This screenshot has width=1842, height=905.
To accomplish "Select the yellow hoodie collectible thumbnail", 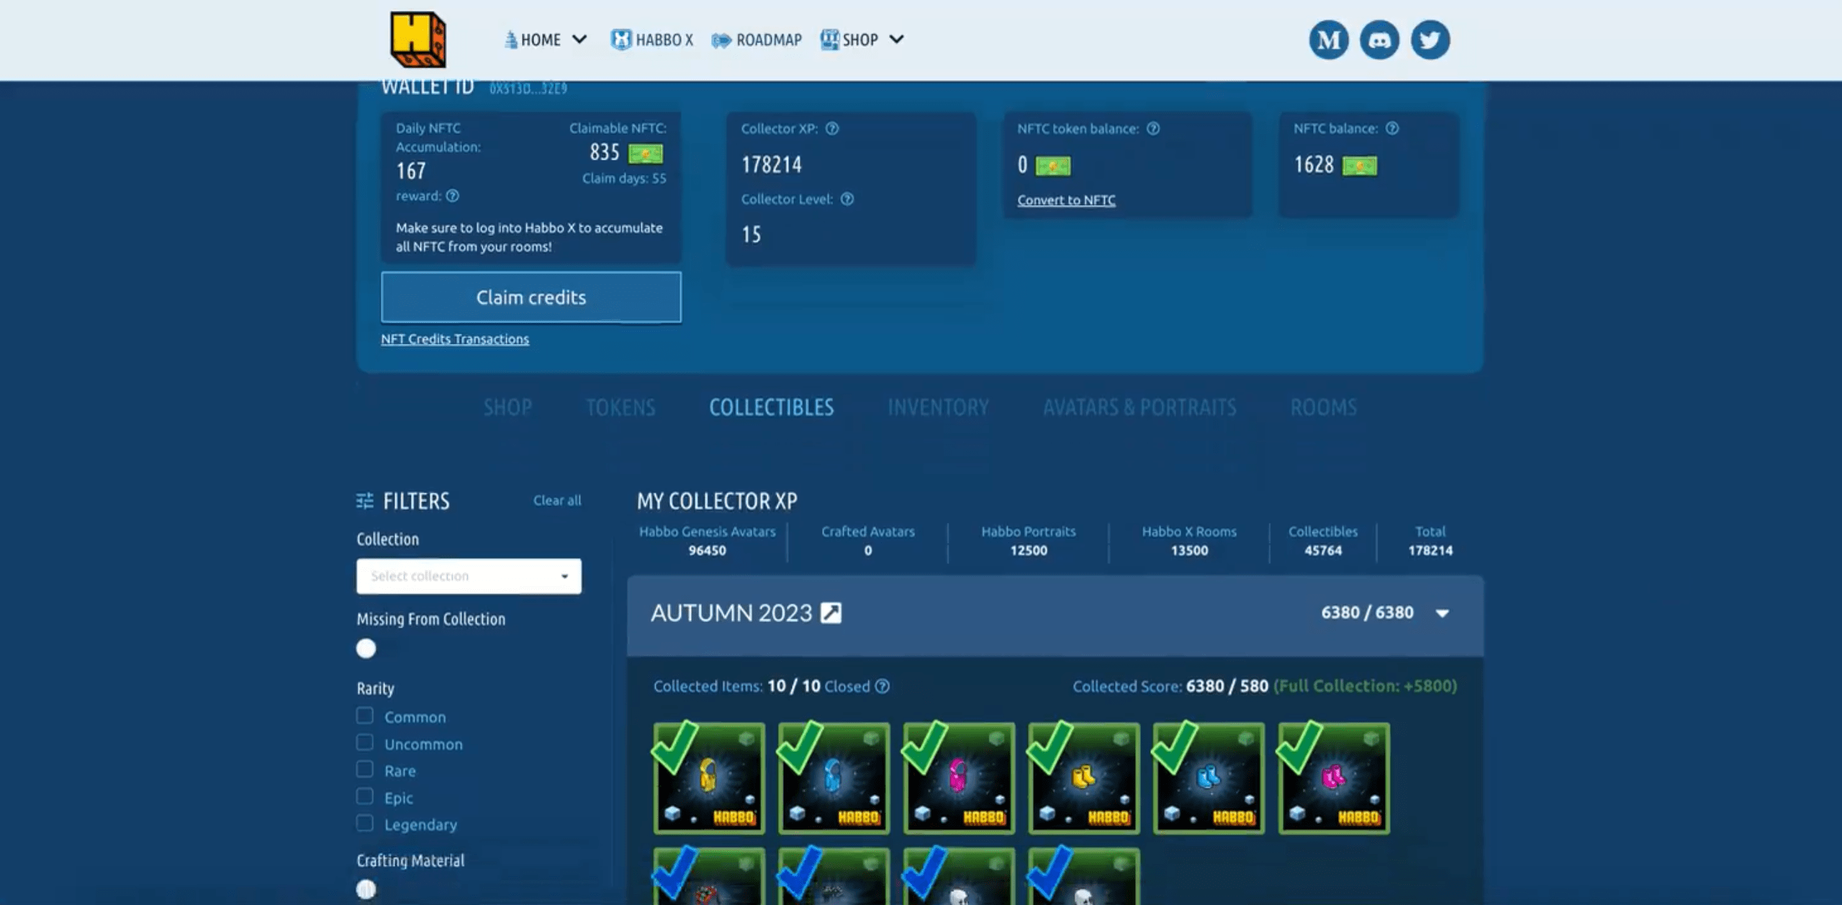I will 709,778.
